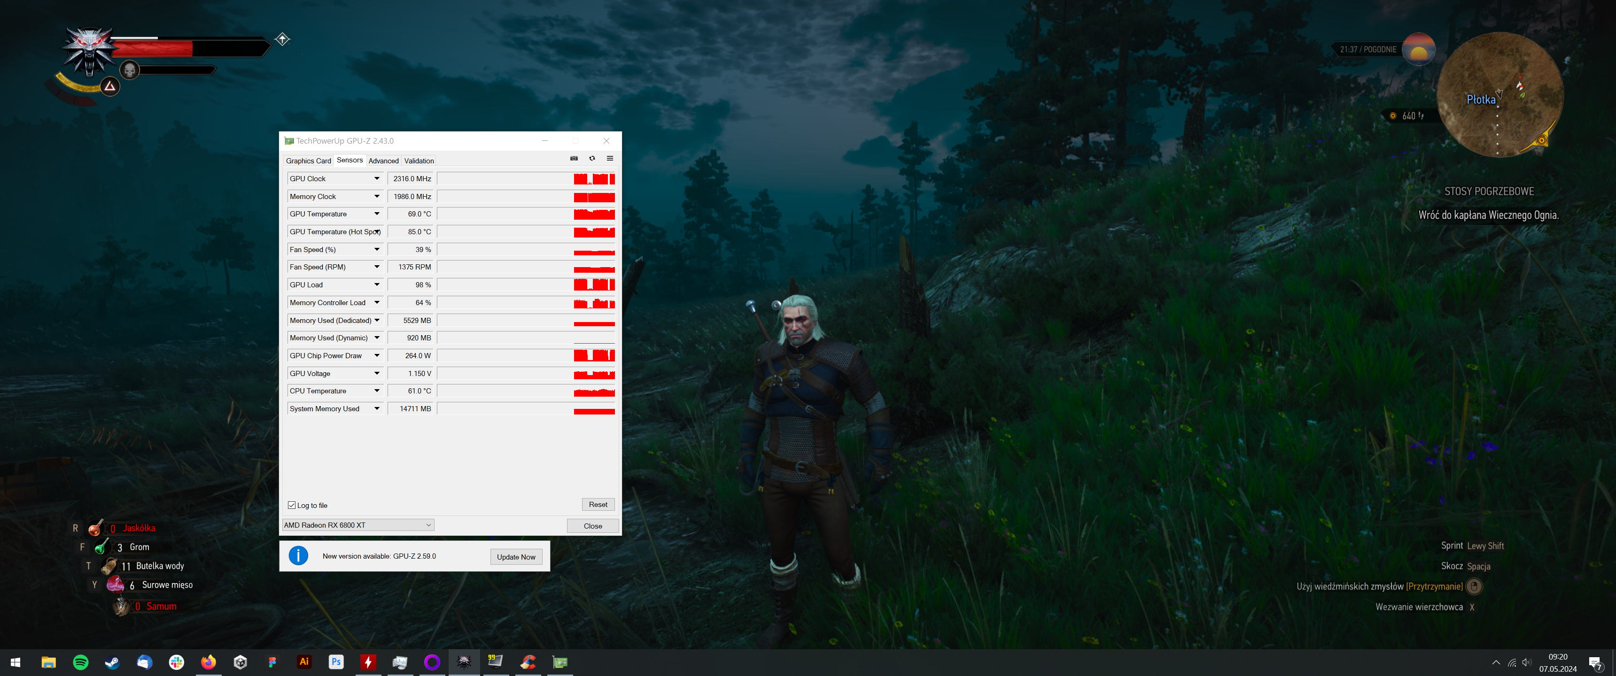Click the Reset button in GPU-Z
The width and height of the screenshot is (1616, 676).
(x=598, y=505)
